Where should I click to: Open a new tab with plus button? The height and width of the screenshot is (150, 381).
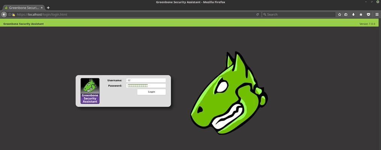[48, 8]
